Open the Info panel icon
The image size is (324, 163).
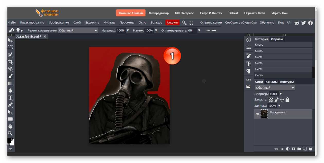tap(249, 40)
